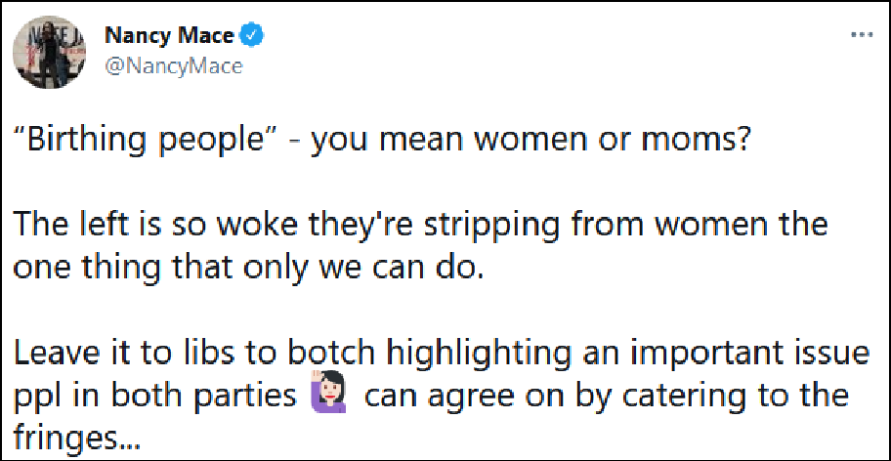Click the line starting "The left is so woke"
Image resolution: width=891 pixels, height=461 pixels.
(420, 227)
